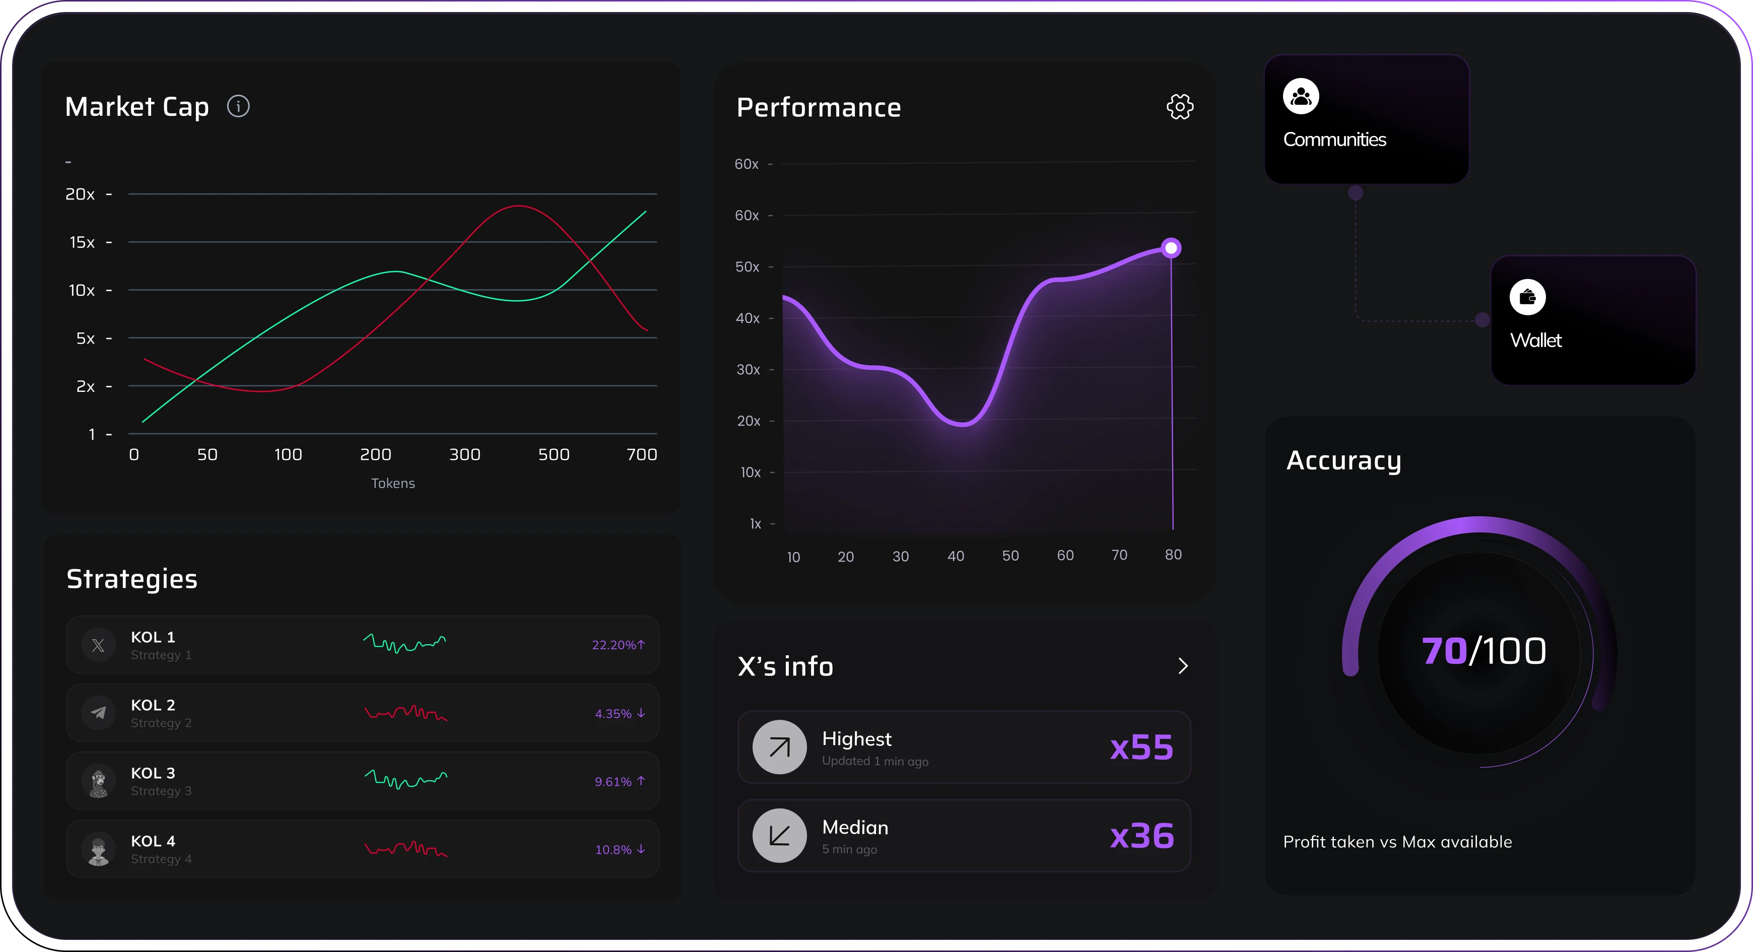Click the Market Cap info icon

pos(238,106)
